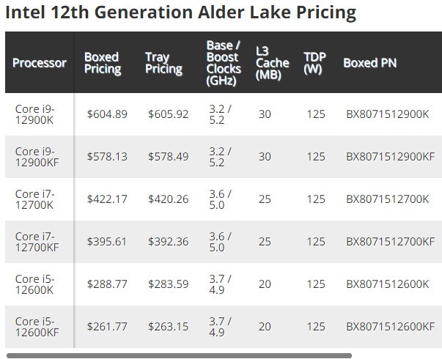The height and width of the screenshot is (359, 442).
Task: Click the $578.49 tray price
Action: click(x=168, y=157)
